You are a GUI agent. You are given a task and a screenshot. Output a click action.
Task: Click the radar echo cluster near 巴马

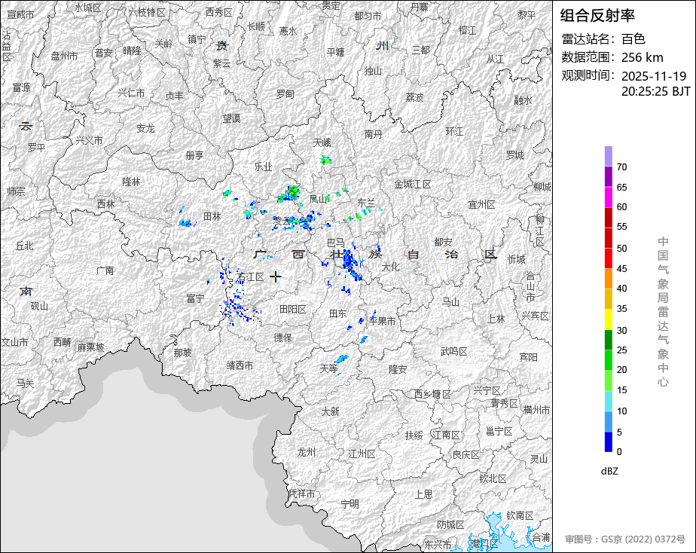pos(349,261)
